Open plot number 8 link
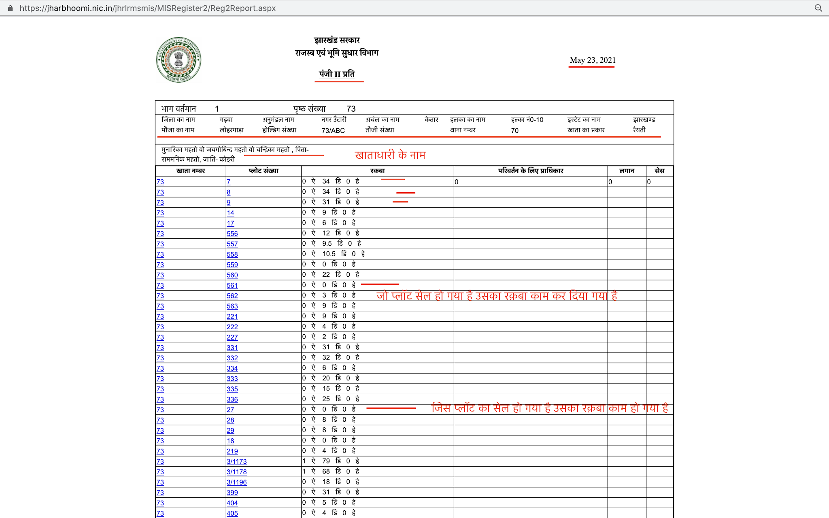This screenshot has height=518, width=829. pos(228,192)
